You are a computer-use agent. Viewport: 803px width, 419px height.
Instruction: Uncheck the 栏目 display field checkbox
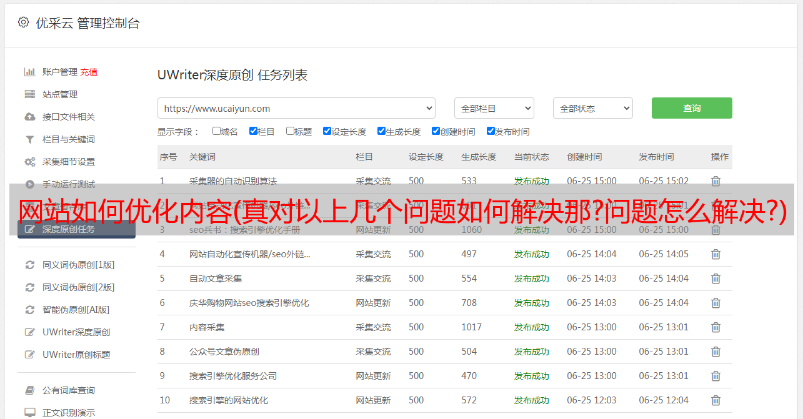(x=253, y=131)
